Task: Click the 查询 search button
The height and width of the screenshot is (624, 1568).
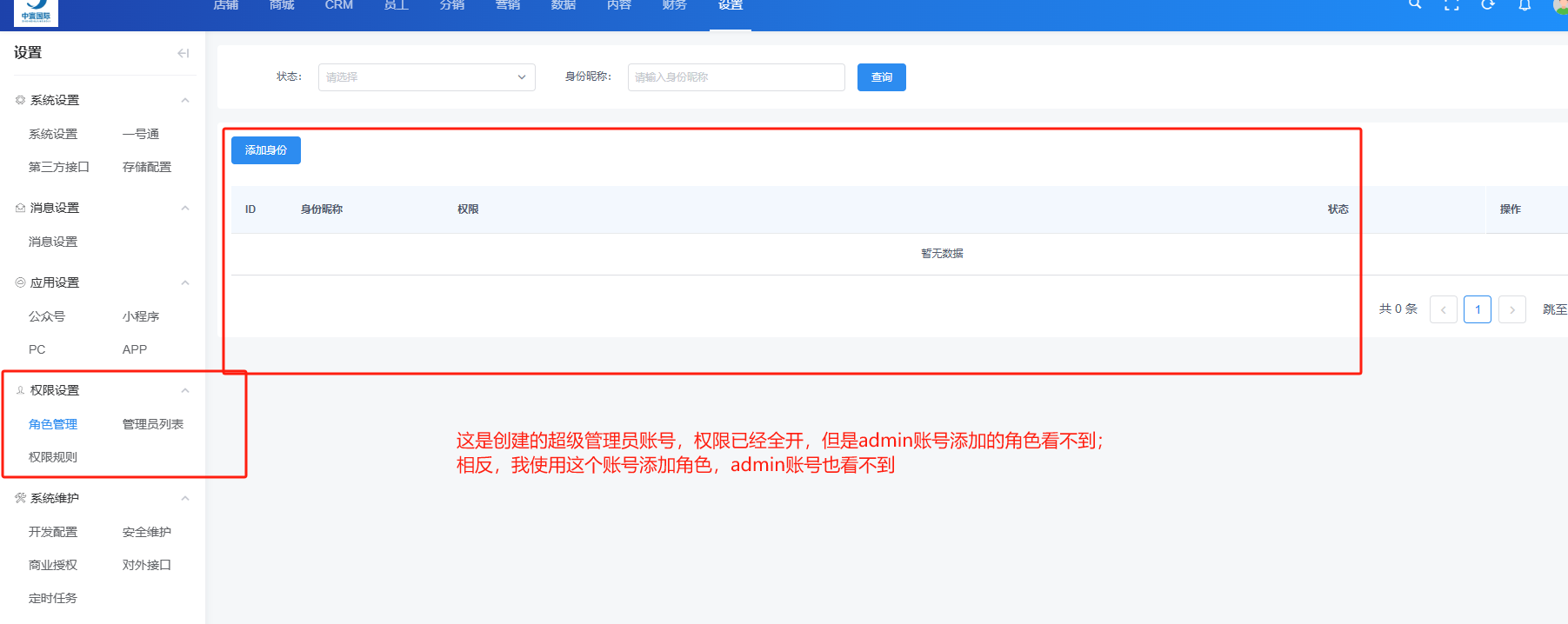Action: 882,77
